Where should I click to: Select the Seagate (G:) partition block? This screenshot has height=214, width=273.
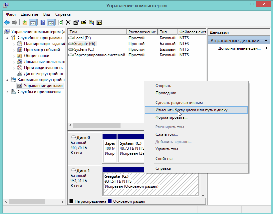coord(150,181)
